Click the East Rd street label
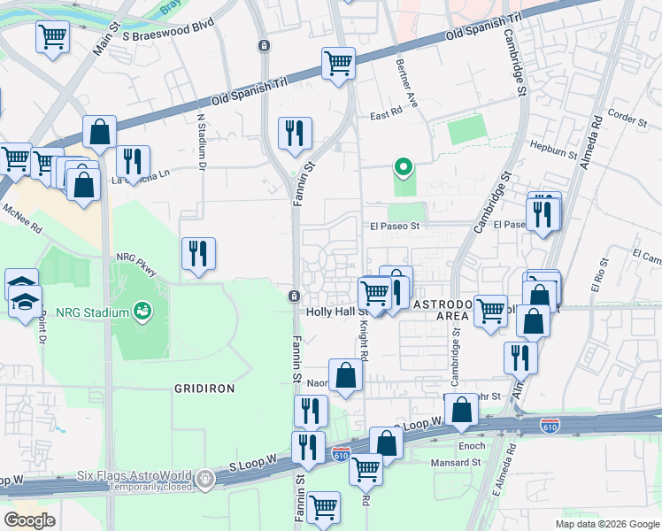662x531 pixels. 386,113
